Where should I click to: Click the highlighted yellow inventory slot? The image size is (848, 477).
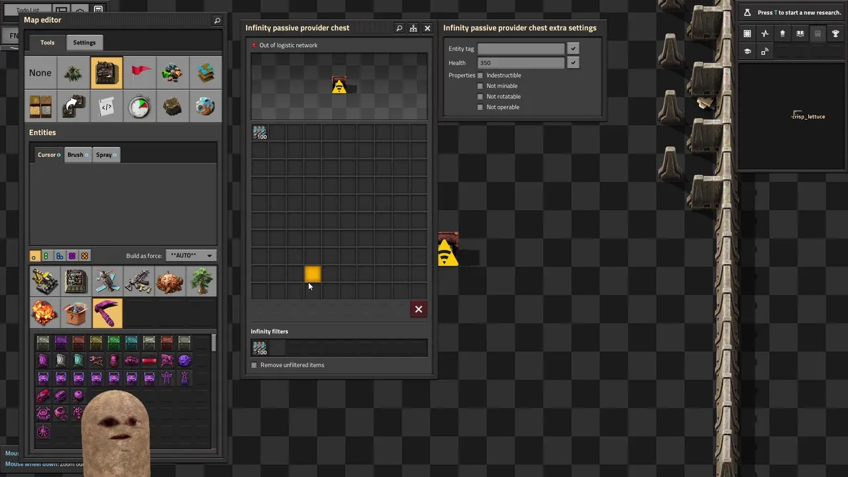point(313,274)
